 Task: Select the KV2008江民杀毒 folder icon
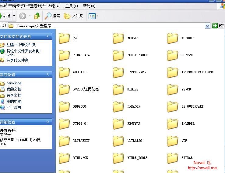pos(64,90)
